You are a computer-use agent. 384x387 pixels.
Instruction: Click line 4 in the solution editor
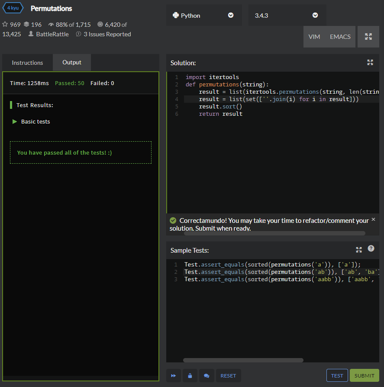281,99
